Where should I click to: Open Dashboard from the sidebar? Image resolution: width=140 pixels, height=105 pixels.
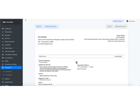tap(8, 29)
